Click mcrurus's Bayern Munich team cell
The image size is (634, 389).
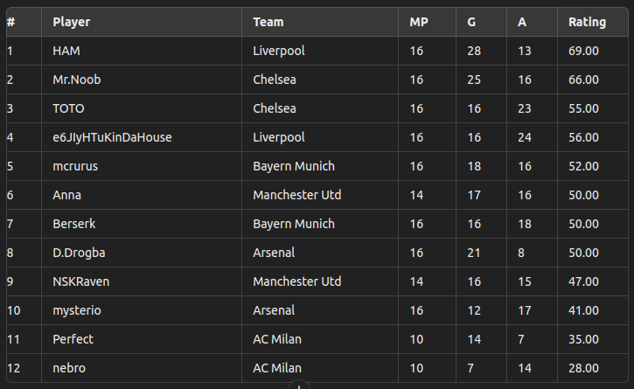point(320,166)
